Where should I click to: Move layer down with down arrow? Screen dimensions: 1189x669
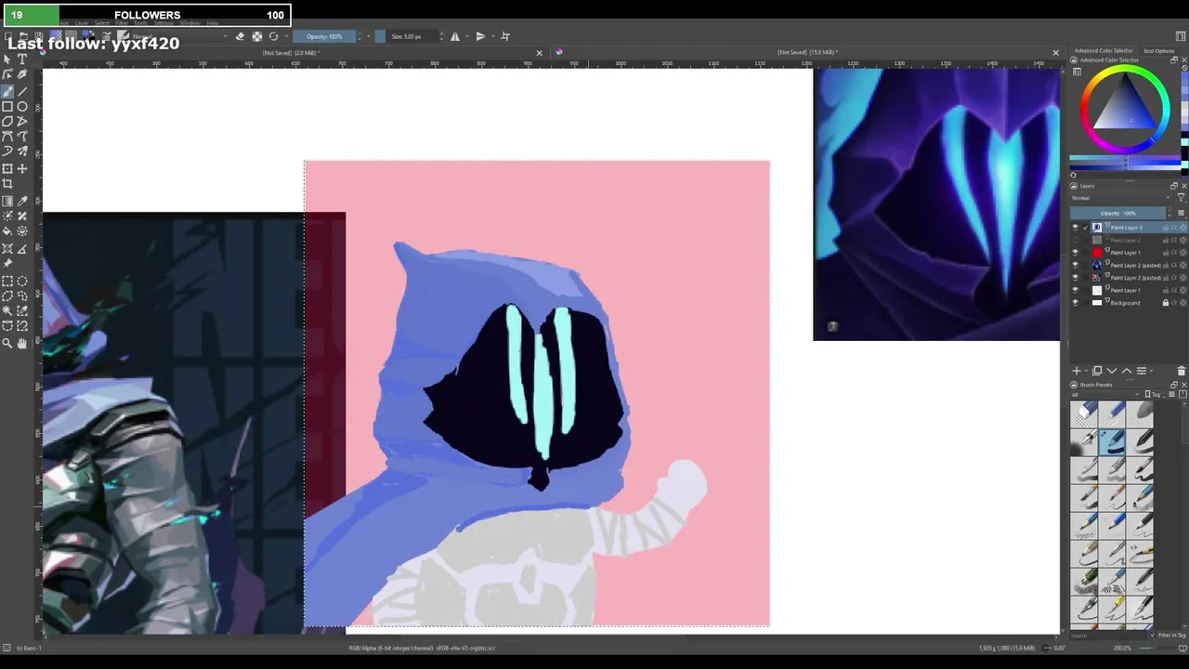tap(1112, 371)
